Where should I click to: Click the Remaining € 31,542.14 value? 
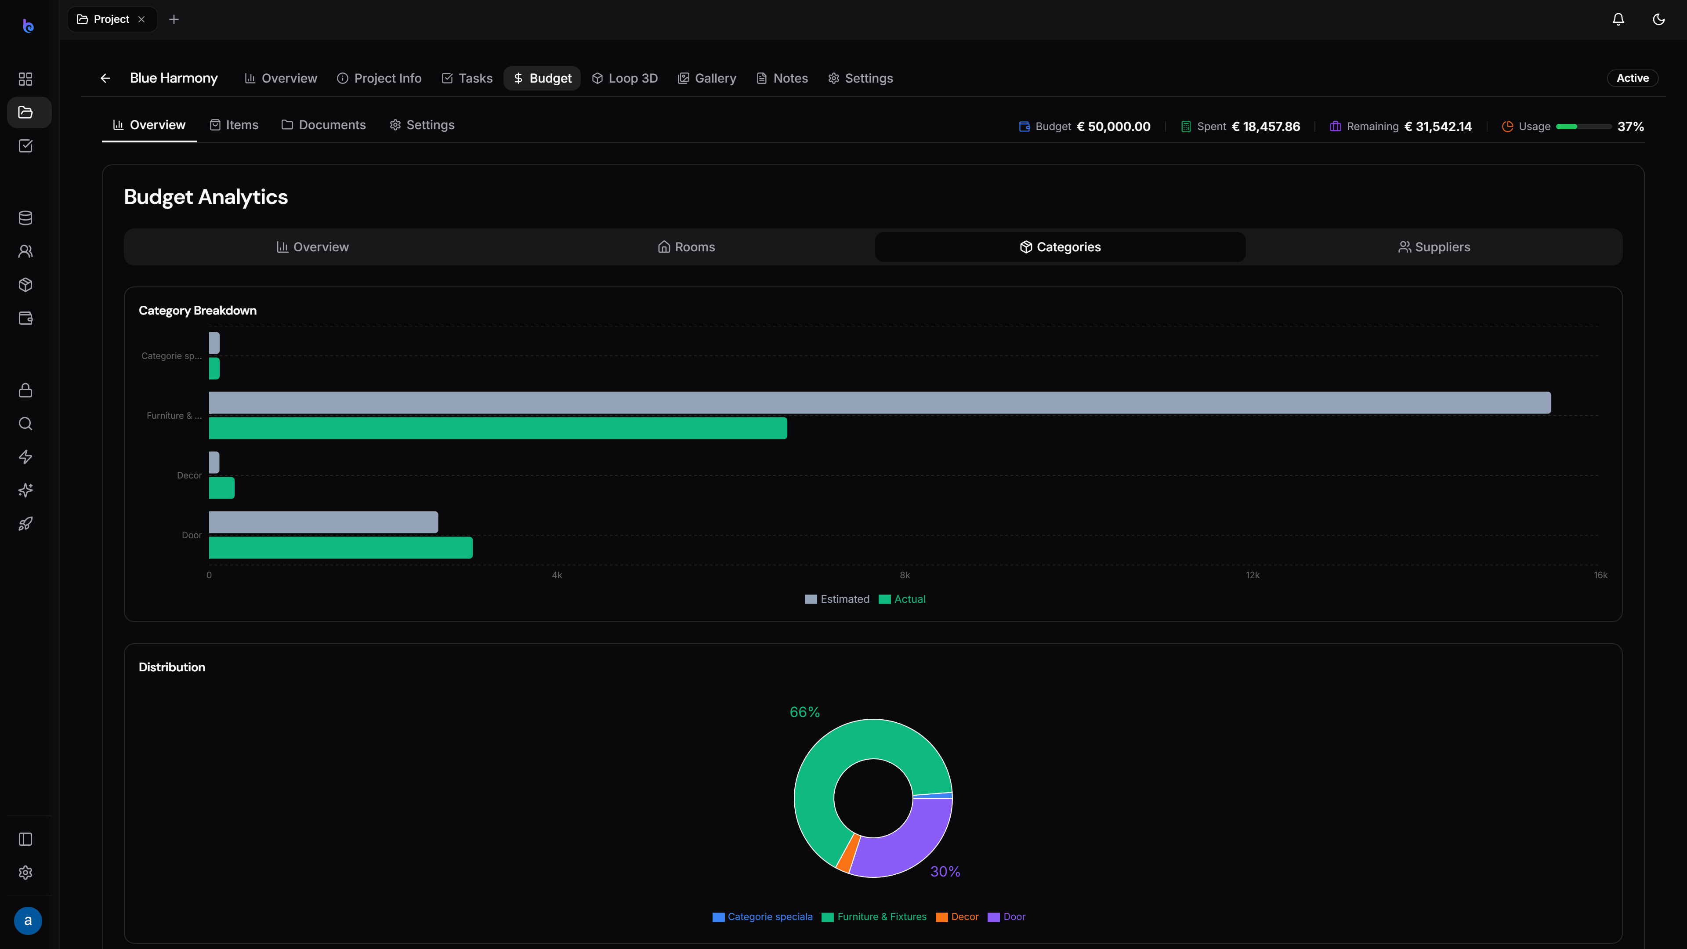1438,127
